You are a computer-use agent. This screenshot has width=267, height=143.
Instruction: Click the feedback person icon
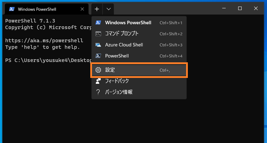(98, 81)
